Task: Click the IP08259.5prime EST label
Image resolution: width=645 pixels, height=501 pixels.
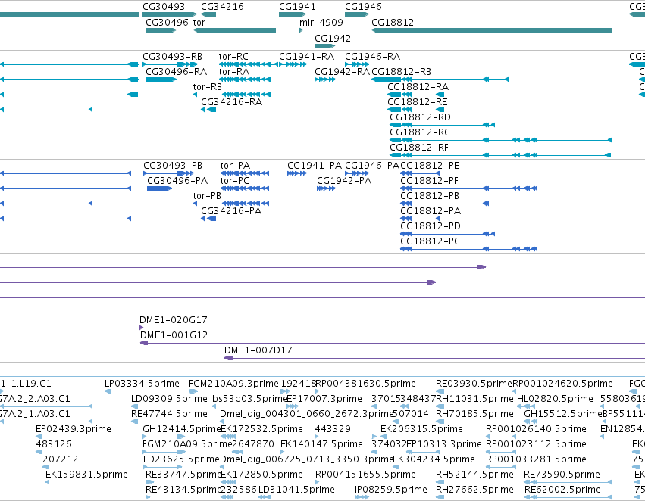Action: click(x=391, y=490)
